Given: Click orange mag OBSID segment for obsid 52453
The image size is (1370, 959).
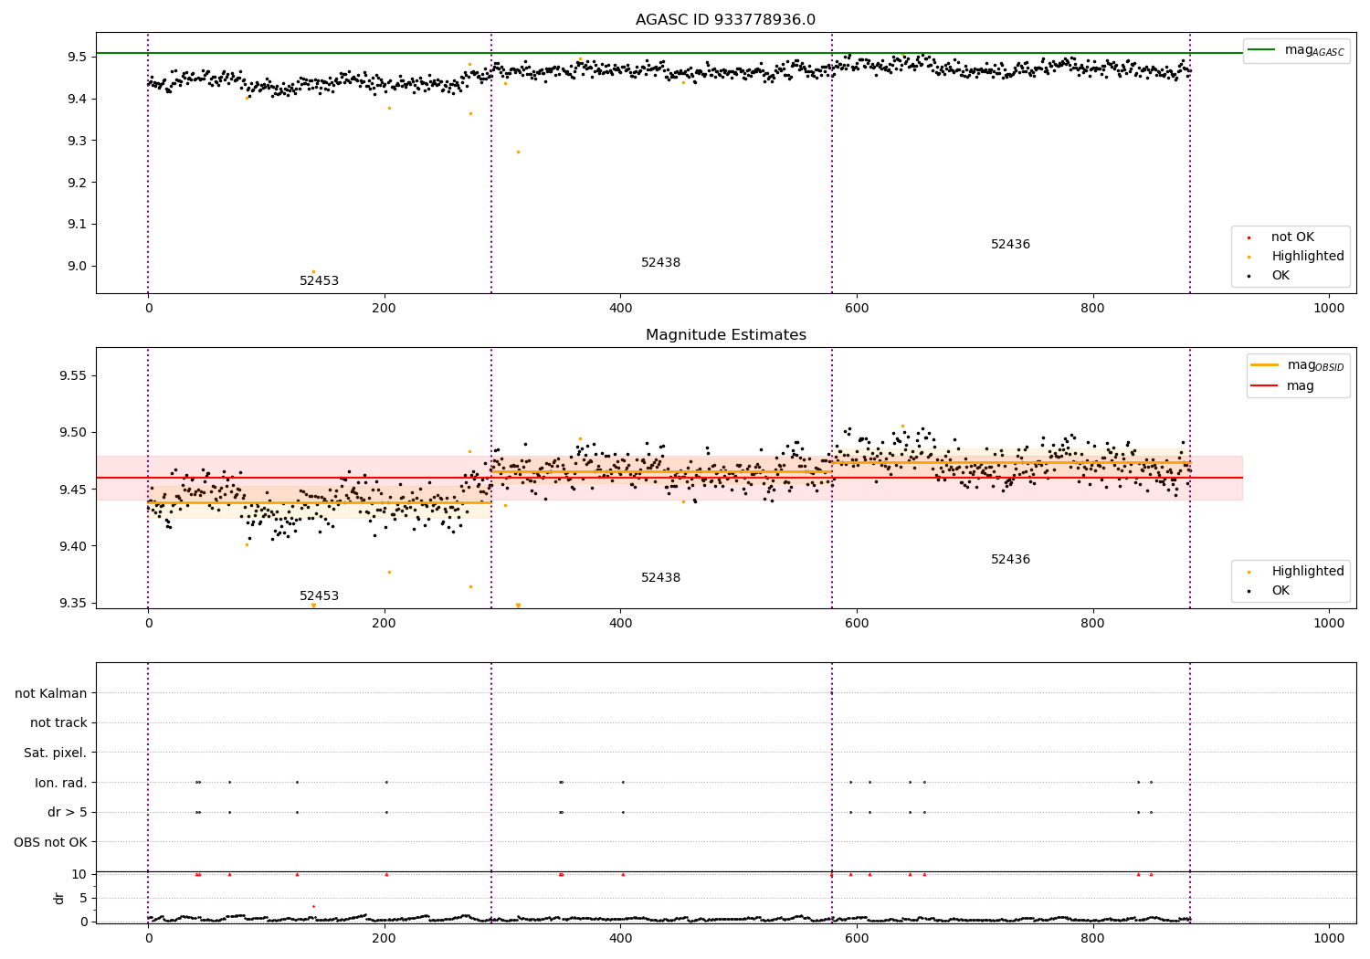Looking at the screenshot, I should 320,502.
